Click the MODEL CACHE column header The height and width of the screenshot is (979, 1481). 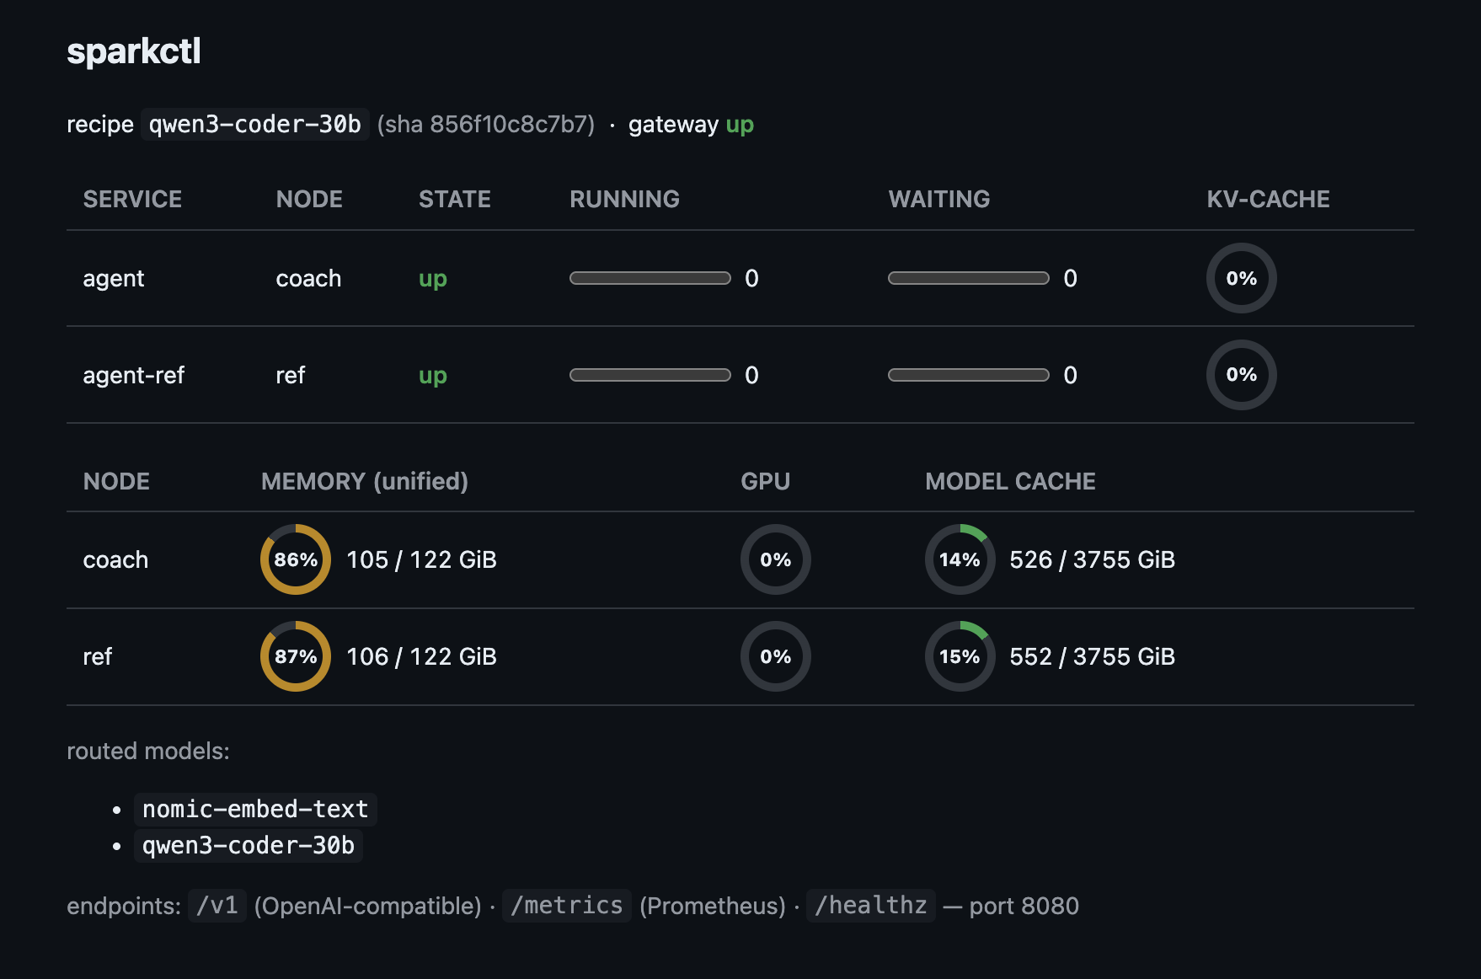coord(1010,482)
